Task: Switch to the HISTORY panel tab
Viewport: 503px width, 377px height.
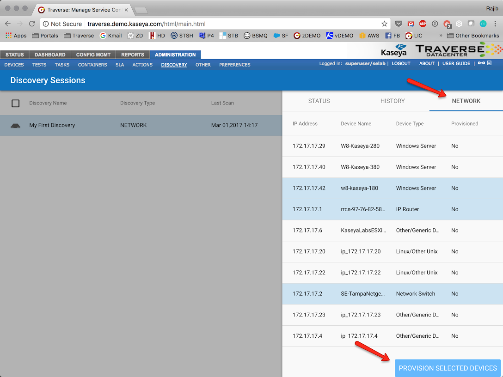Action: pyautogui.click(x=393, y=101)
